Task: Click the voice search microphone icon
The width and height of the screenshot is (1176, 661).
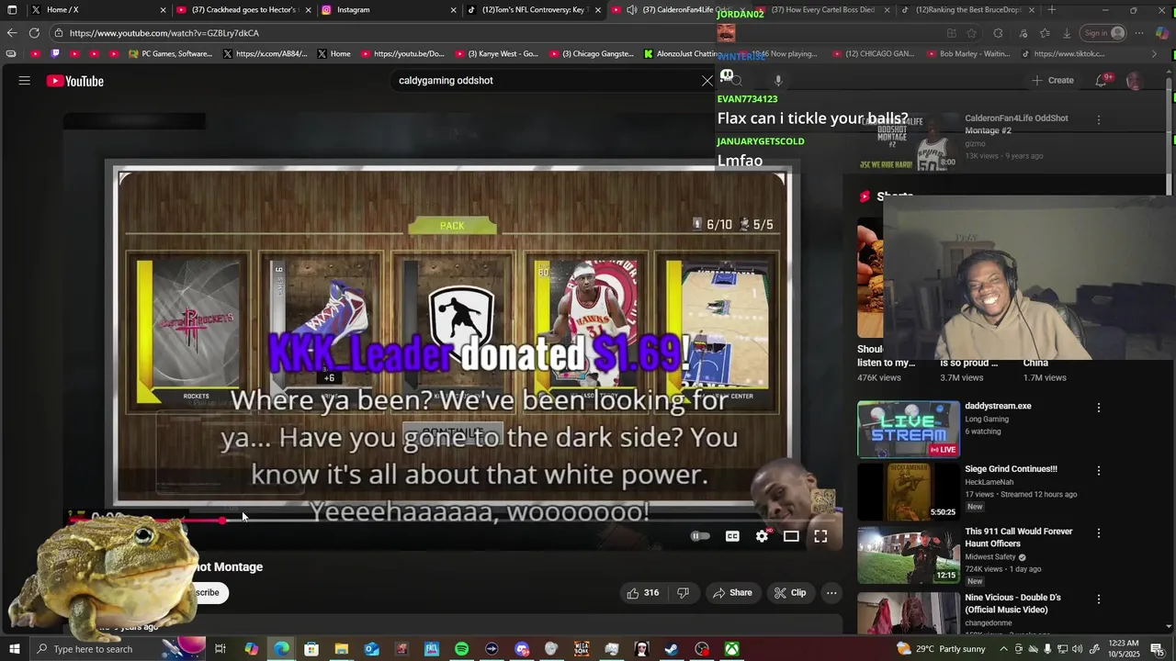Action: point(777,81)
